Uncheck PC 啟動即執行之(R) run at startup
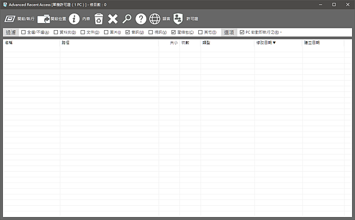 tap(242, 32)
